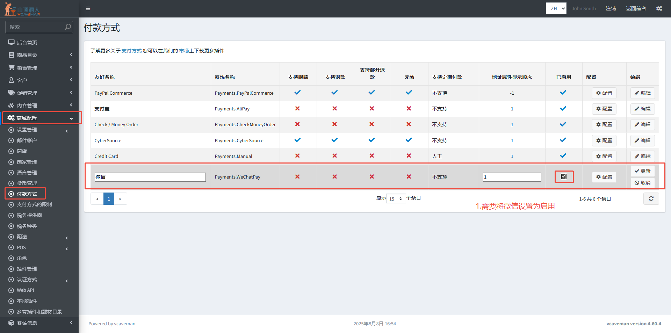Screen dimensions: 671x333
Task: Click the vcaveman logo at top left
Action: coord(23,9)
